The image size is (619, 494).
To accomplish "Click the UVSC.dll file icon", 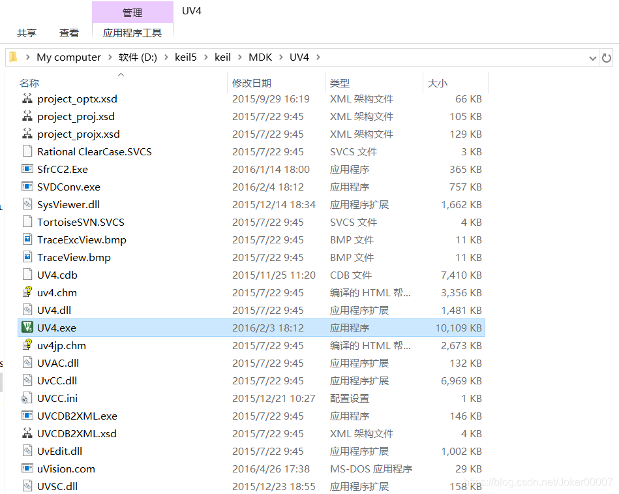I will point(27,486).
